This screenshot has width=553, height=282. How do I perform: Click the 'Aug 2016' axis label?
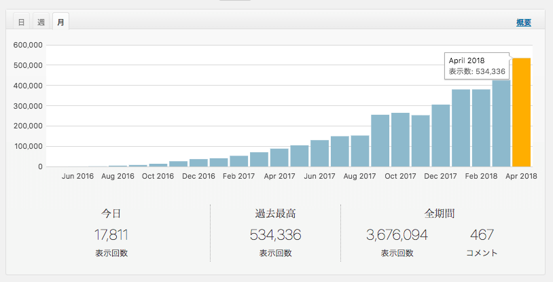(x=118, y=176)
